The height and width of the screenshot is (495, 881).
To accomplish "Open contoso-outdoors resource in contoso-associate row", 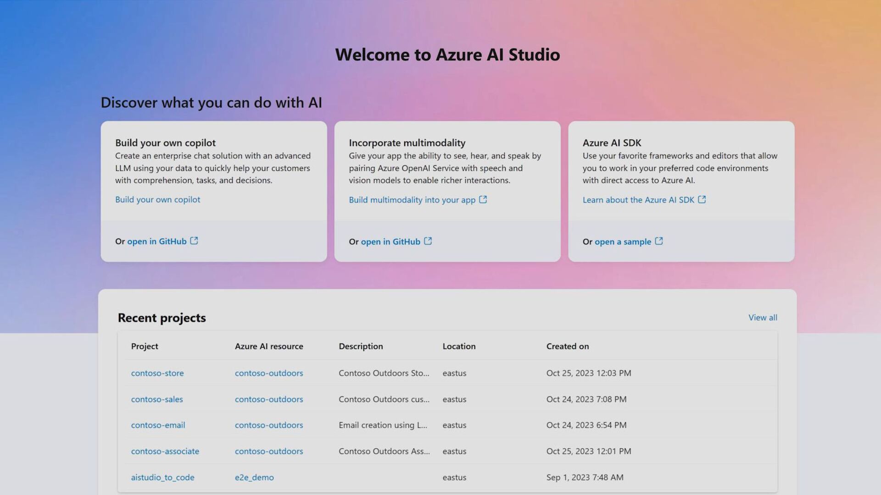I will tap(269, 451).
